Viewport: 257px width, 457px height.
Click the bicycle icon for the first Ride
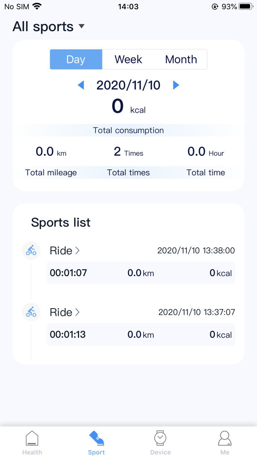pyautogui.click(x=31, y=250)
